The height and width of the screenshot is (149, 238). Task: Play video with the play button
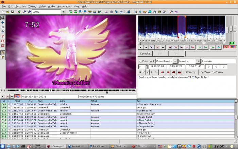[x=2, y=96]
